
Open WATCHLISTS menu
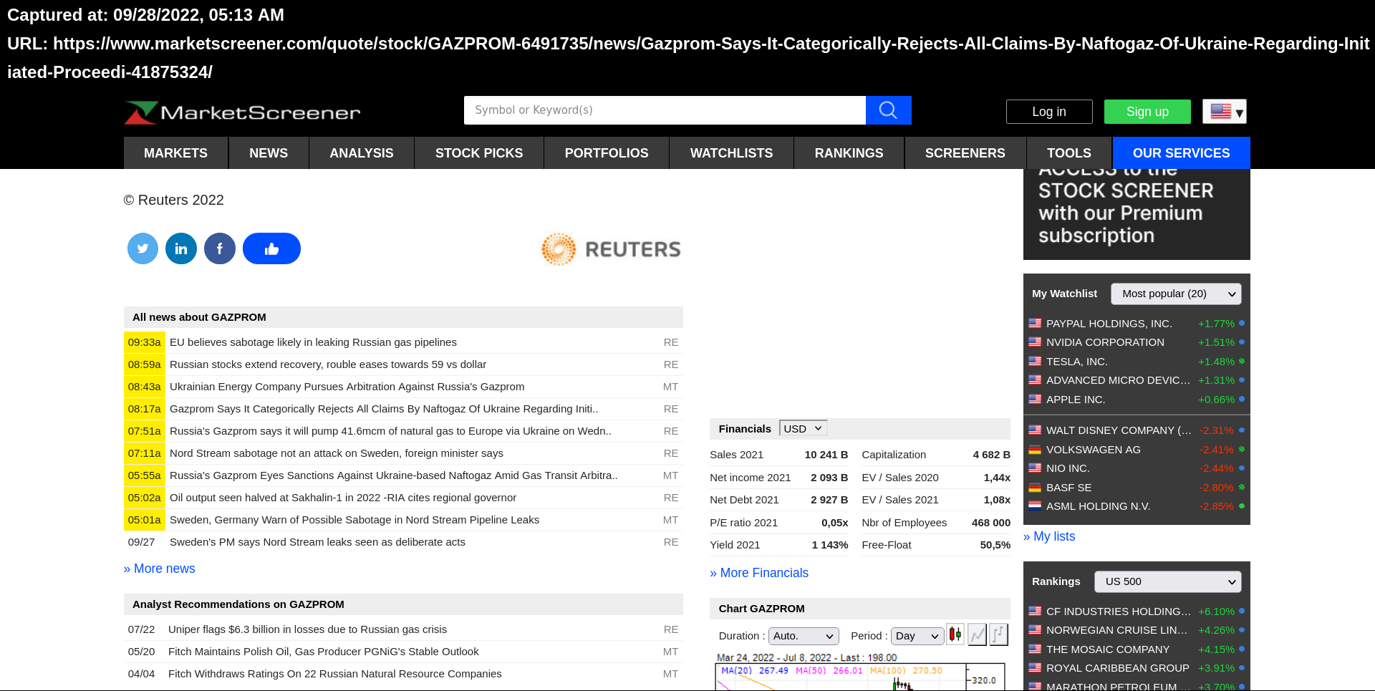[x=731, y=153]
